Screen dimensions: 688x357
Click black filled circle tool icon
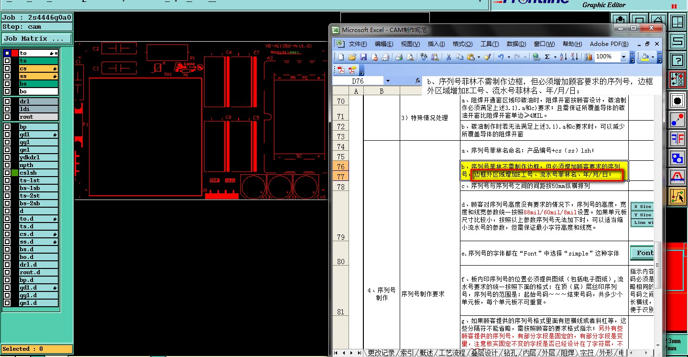pos(677,100)
